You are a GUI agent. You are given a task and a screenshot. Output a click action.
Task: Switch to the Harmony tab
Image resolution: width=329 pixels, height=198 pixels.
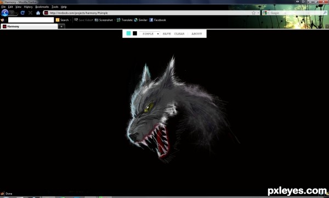30,26
